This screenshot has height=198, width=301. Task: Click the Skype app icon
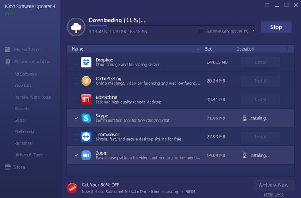click(x=86, y=118)
